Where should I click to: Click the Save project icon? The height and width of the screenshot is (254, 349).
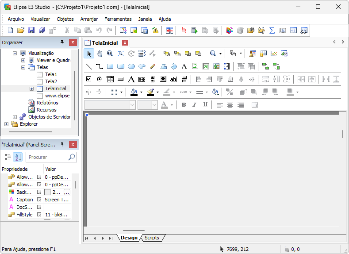coord(31,31)
